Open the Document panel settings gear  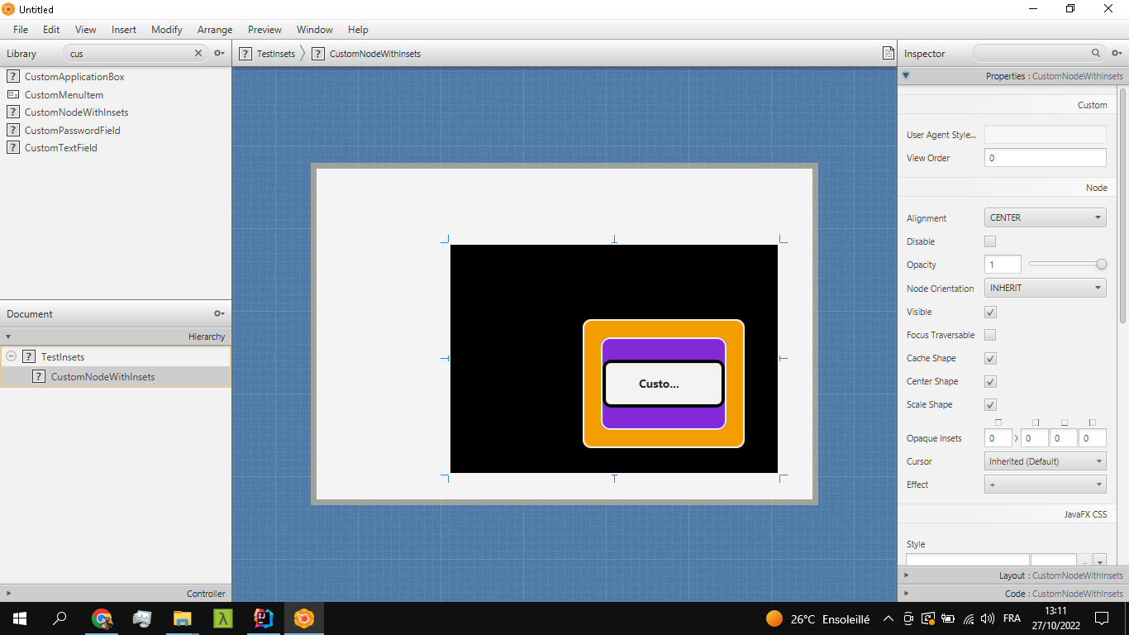click(x=217, y=313)
